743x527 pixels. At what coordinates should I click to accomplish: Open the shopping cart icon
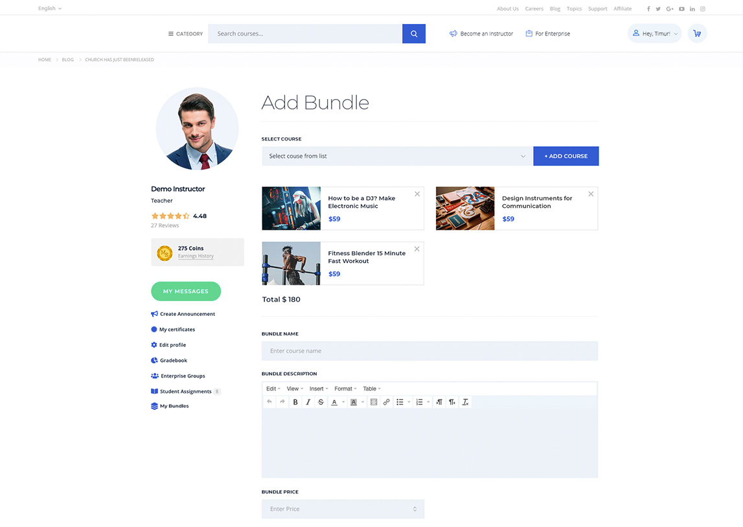[x=697, y=34]
